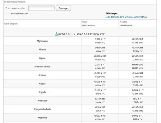Click the Algeria country name
Screen dimensions: 161x123
[42, 58]
